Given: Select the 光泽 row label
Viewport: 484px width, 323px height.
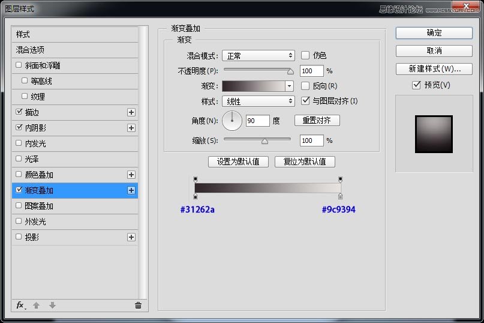Looking at the screenshot, I should point(31,159).
